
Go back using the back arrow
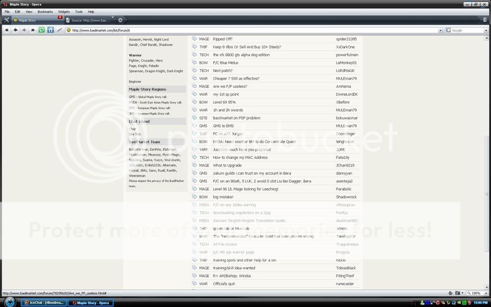tap(15, 30)
